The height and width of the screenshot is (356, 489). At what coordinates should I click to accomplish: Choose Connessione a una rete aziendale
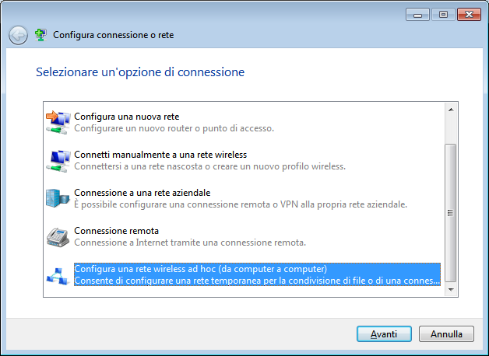pos(241,198)
